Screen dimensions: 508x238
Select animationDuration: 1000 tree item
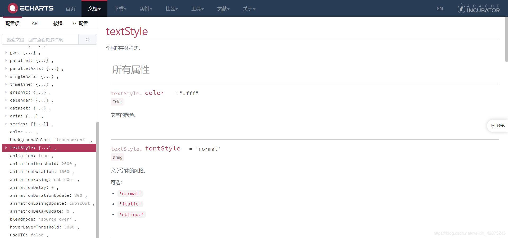coord(42,172)
